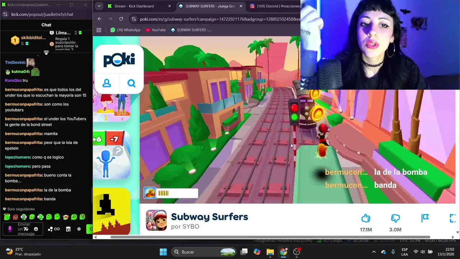Open chat settings gear
Screen dimensions: 460x259
coord(79,229)
